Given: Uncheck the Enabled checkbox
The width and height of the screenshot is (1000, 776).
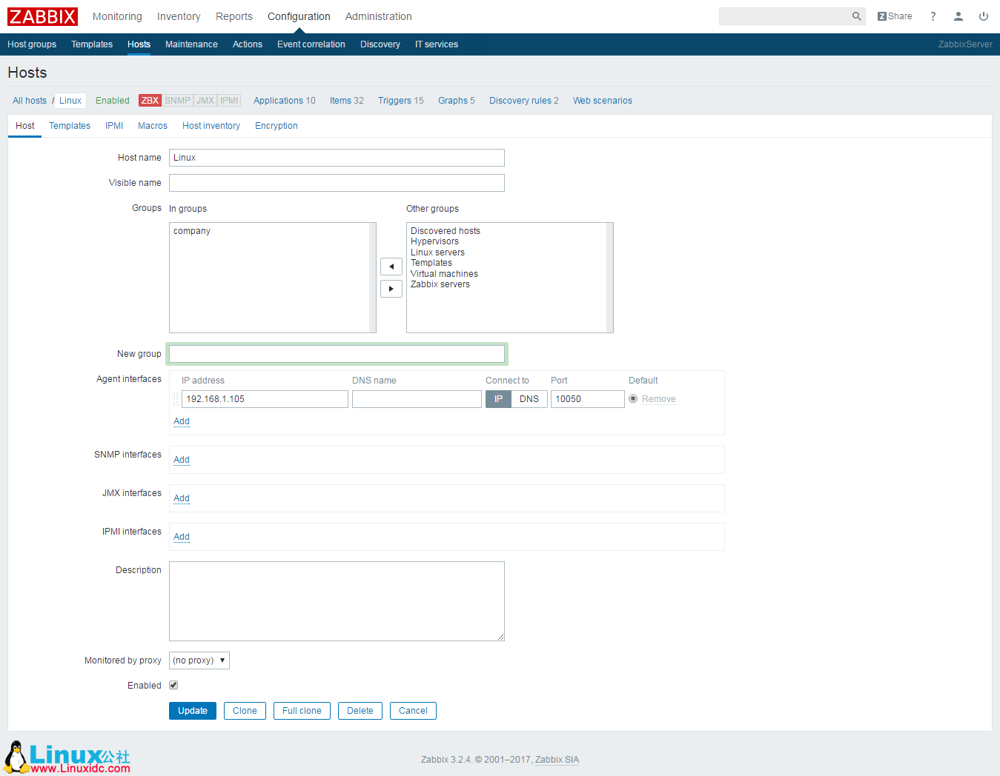Looking at the screenshot, I should coord(173,685).
